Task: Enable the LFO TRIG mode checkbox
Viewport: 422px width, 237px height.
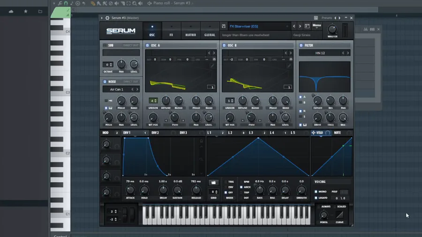Action: tap(226, 182)
